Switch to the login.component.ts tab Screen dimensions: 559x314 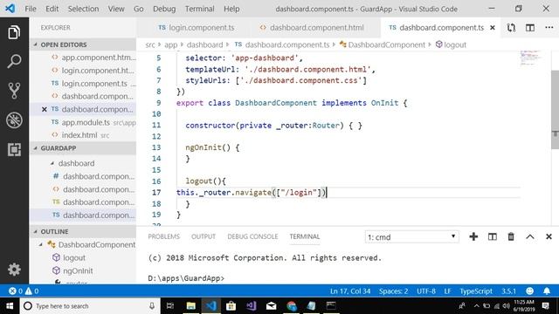[196, 28]
